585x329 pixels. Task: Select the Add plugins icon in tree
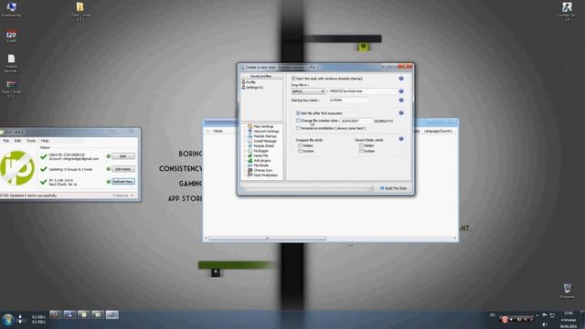(x=250, y=161)
